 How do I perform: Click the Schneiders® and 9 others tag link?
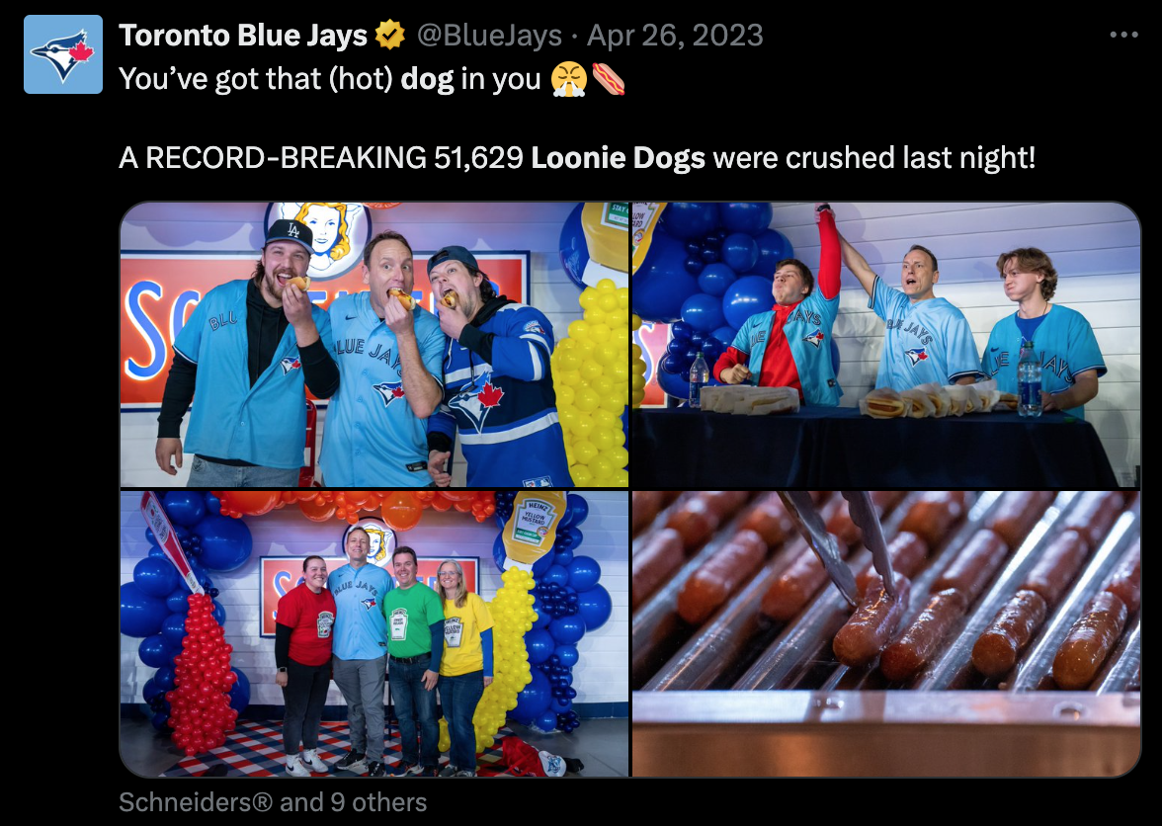pos(273,802)
